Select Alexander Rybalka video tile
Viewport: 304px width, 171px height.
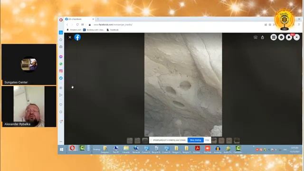[29, 106]
